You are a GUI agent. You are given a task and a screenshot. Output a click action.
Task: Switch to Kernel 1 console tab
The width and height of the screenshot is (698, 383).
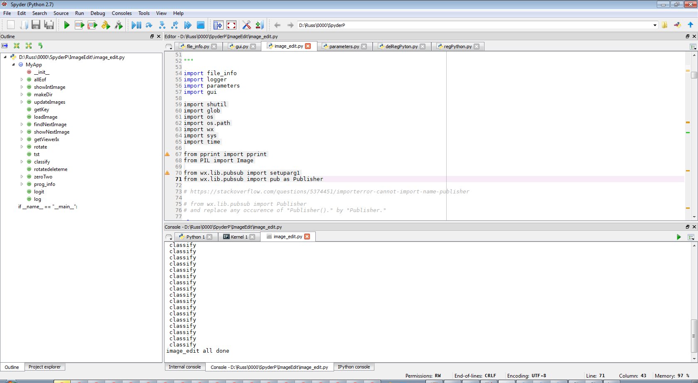click(239, 237)
